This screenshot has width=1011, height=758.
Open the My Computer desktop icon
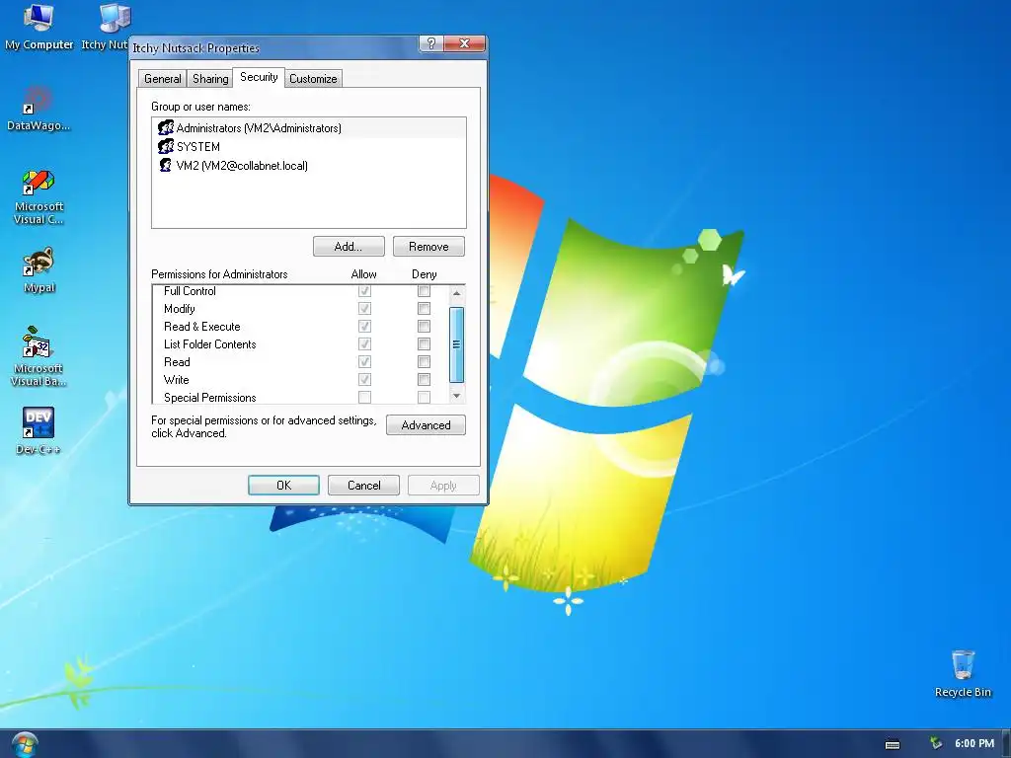point(39,27)
